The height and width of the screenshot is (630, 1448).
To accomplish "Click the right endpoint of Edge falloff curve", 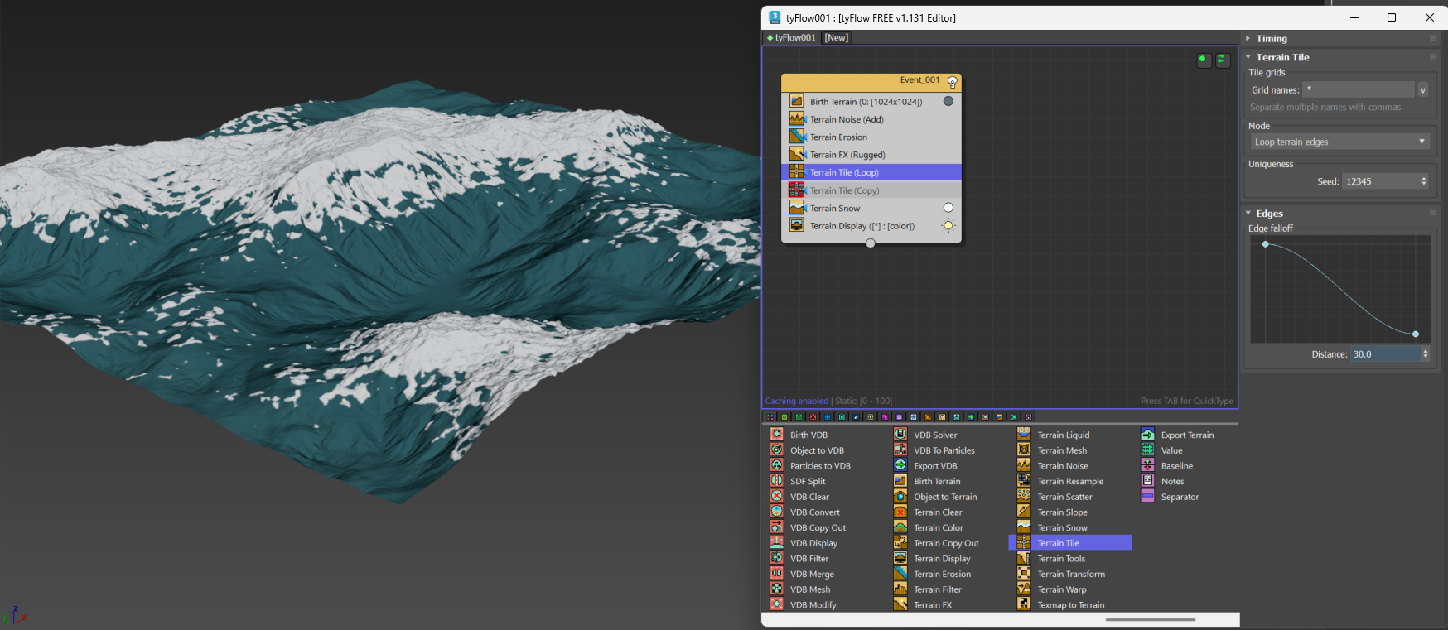I will click(1416, 334).
